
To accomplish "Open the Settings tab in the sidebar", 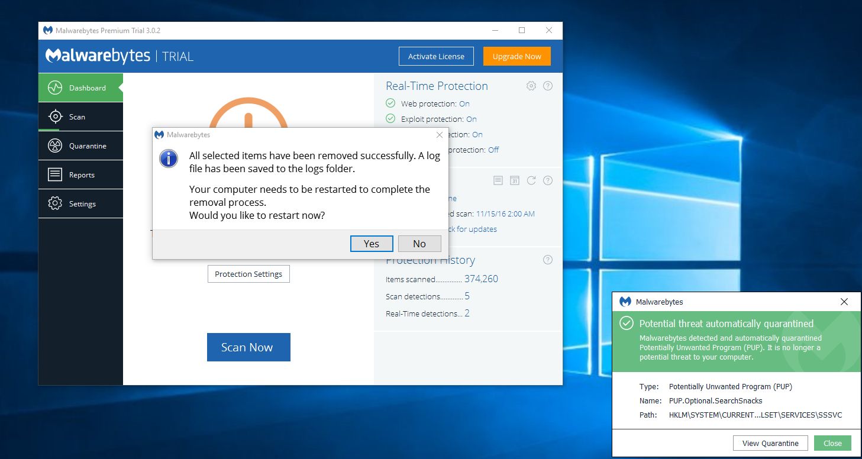I will 80,203.
